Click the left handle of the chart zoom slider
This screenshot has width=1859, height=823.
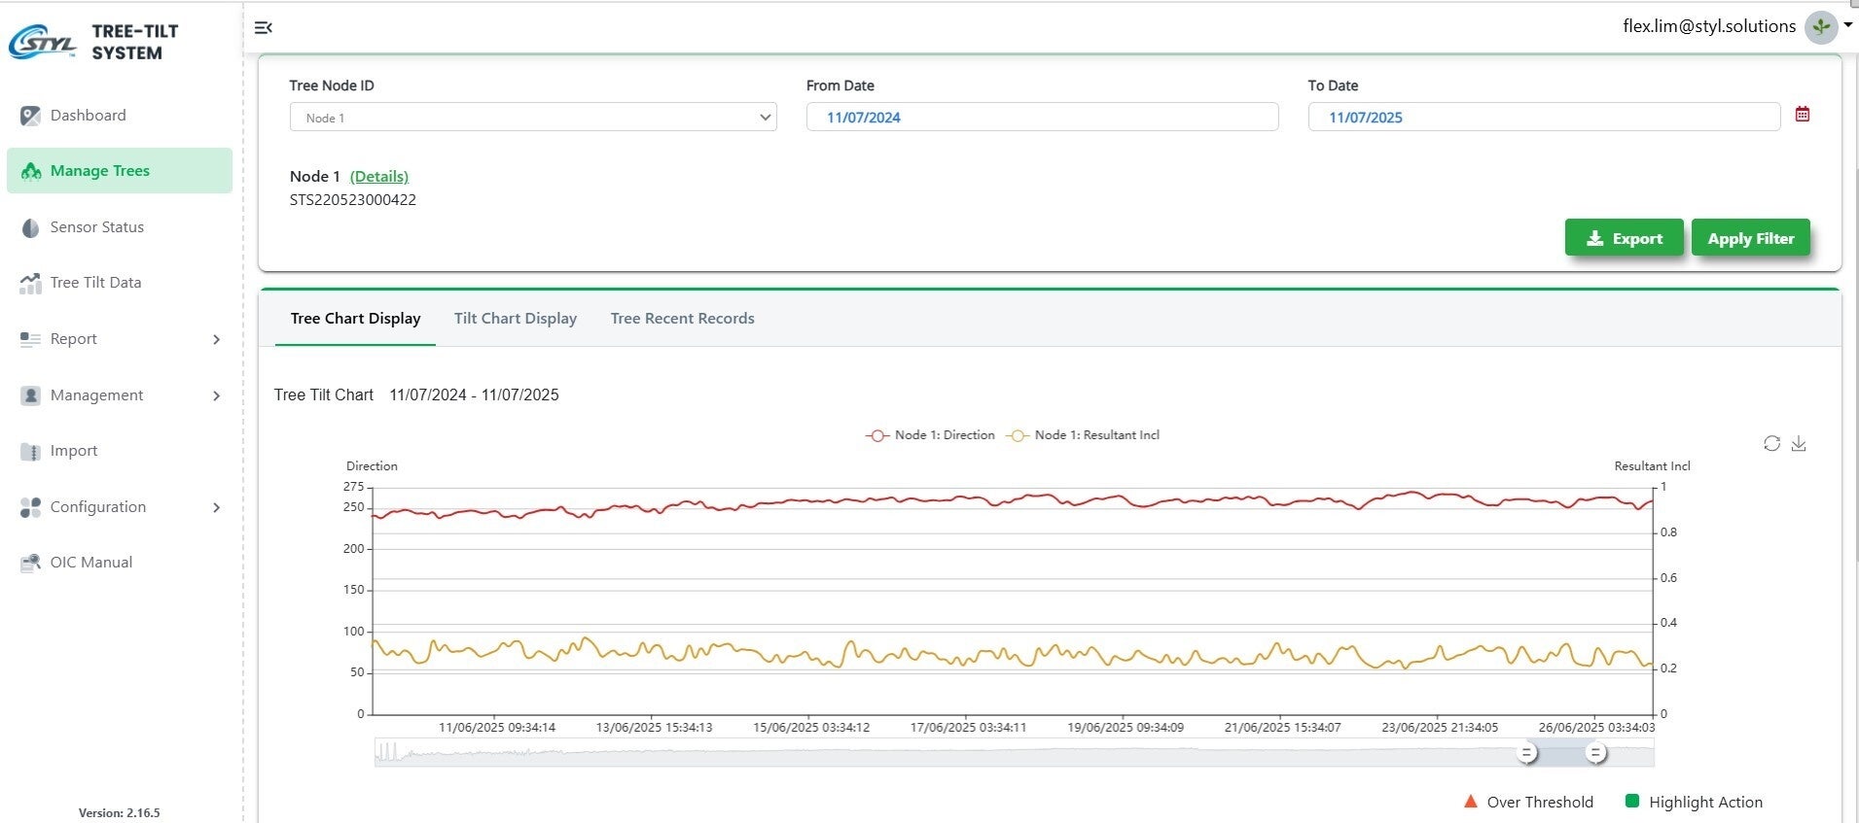pyautogui.click(x=1527, y=753)
